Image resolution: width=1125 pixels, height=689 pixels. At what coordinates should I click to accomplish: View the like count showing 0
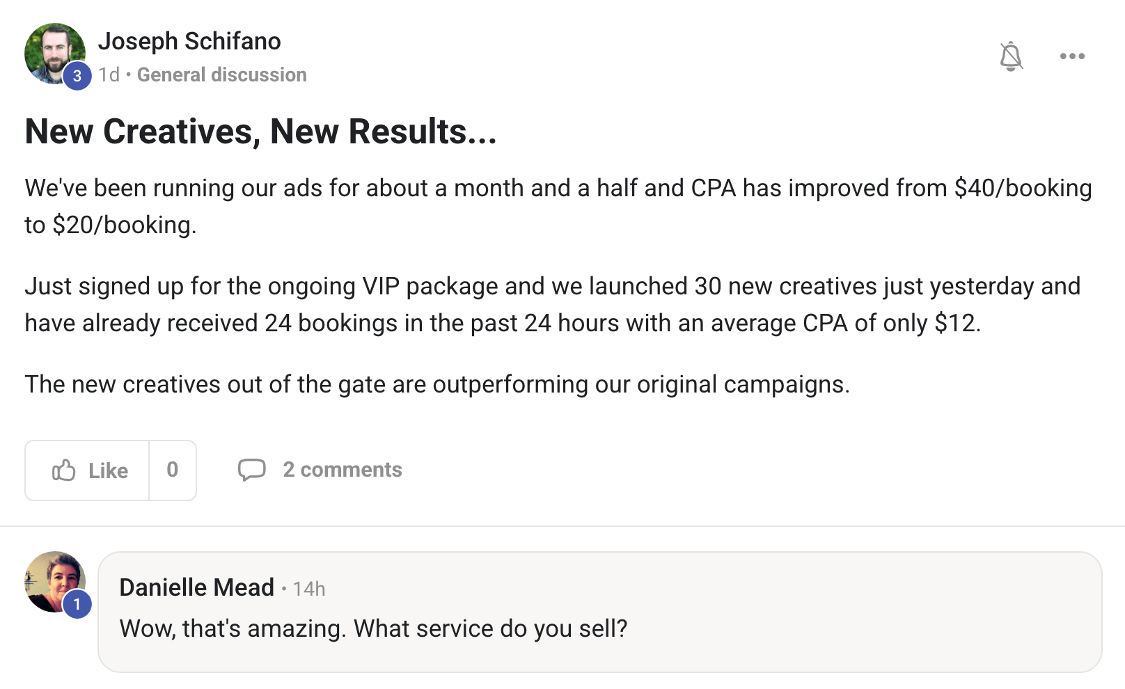tap(173, 470)
